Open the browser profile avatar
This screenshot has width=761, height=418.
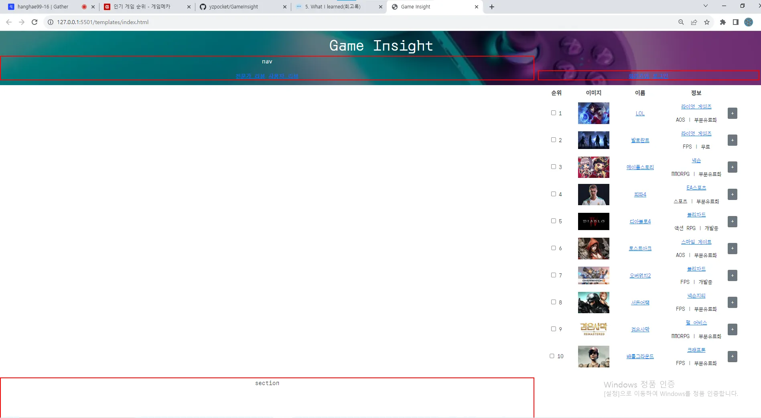coord(749,22)
